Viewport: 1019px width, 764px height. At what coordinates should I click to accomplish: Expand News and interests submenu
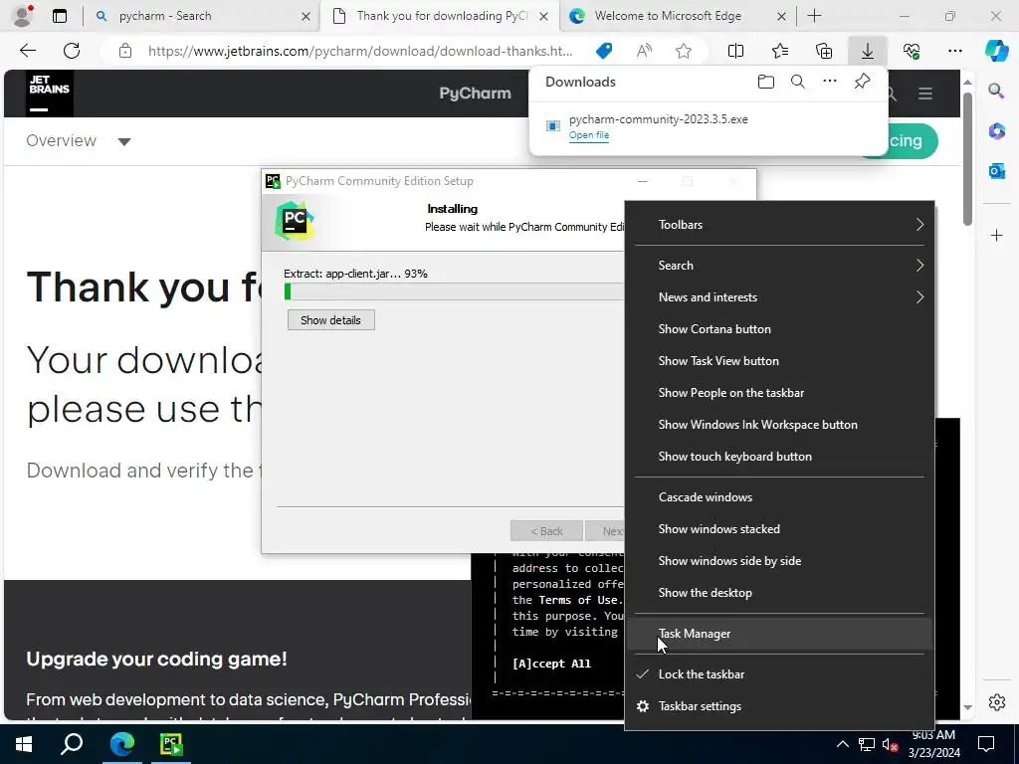(779, 296)
